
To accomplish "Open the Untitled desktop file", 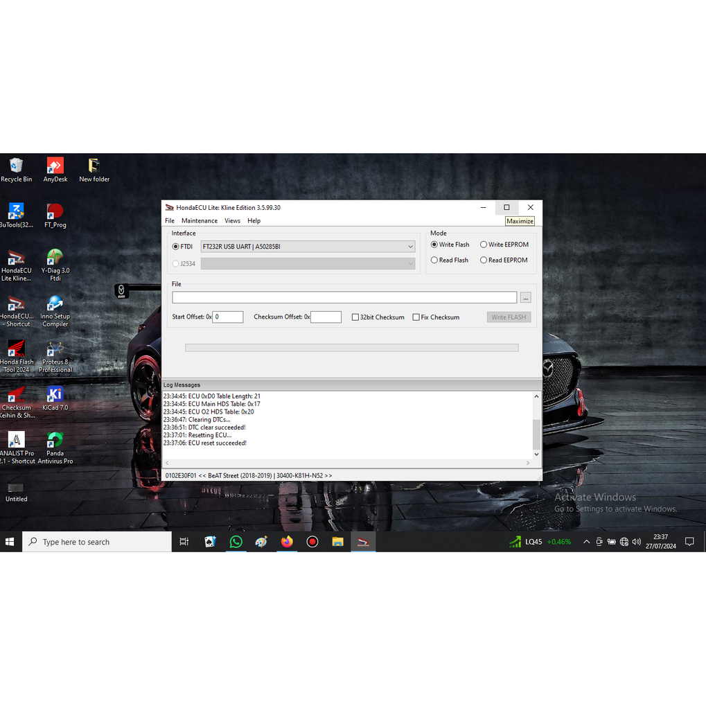I will click(x=16, y=492).
